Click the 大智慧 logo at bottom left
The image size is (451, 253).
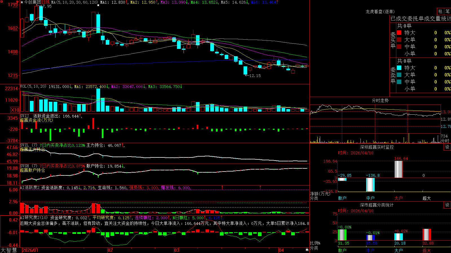pyautogui.click(x=9, y=250)
